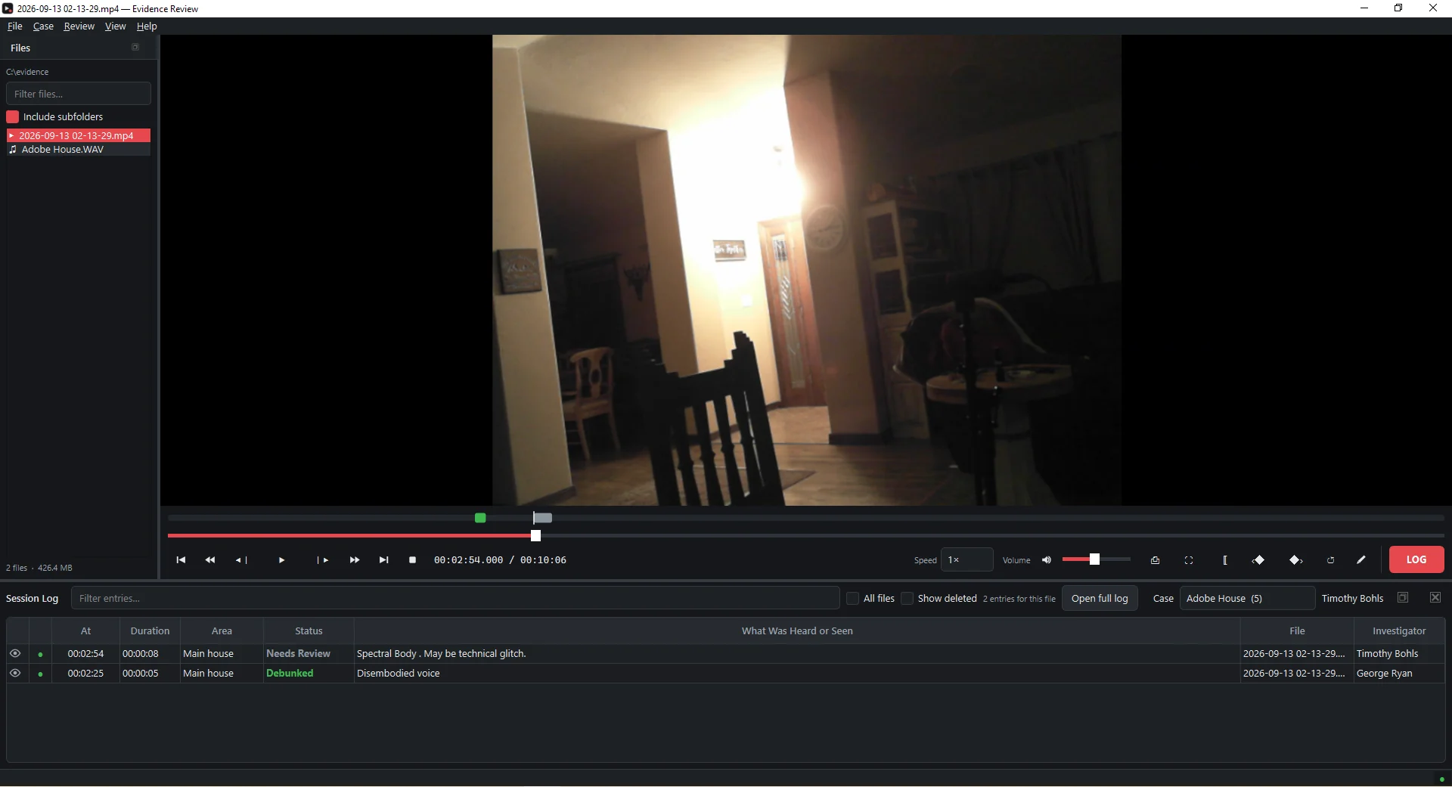Play the evidence video
Screen dimensions: 1452x787
pyautogui.click(x=281, y=560)
